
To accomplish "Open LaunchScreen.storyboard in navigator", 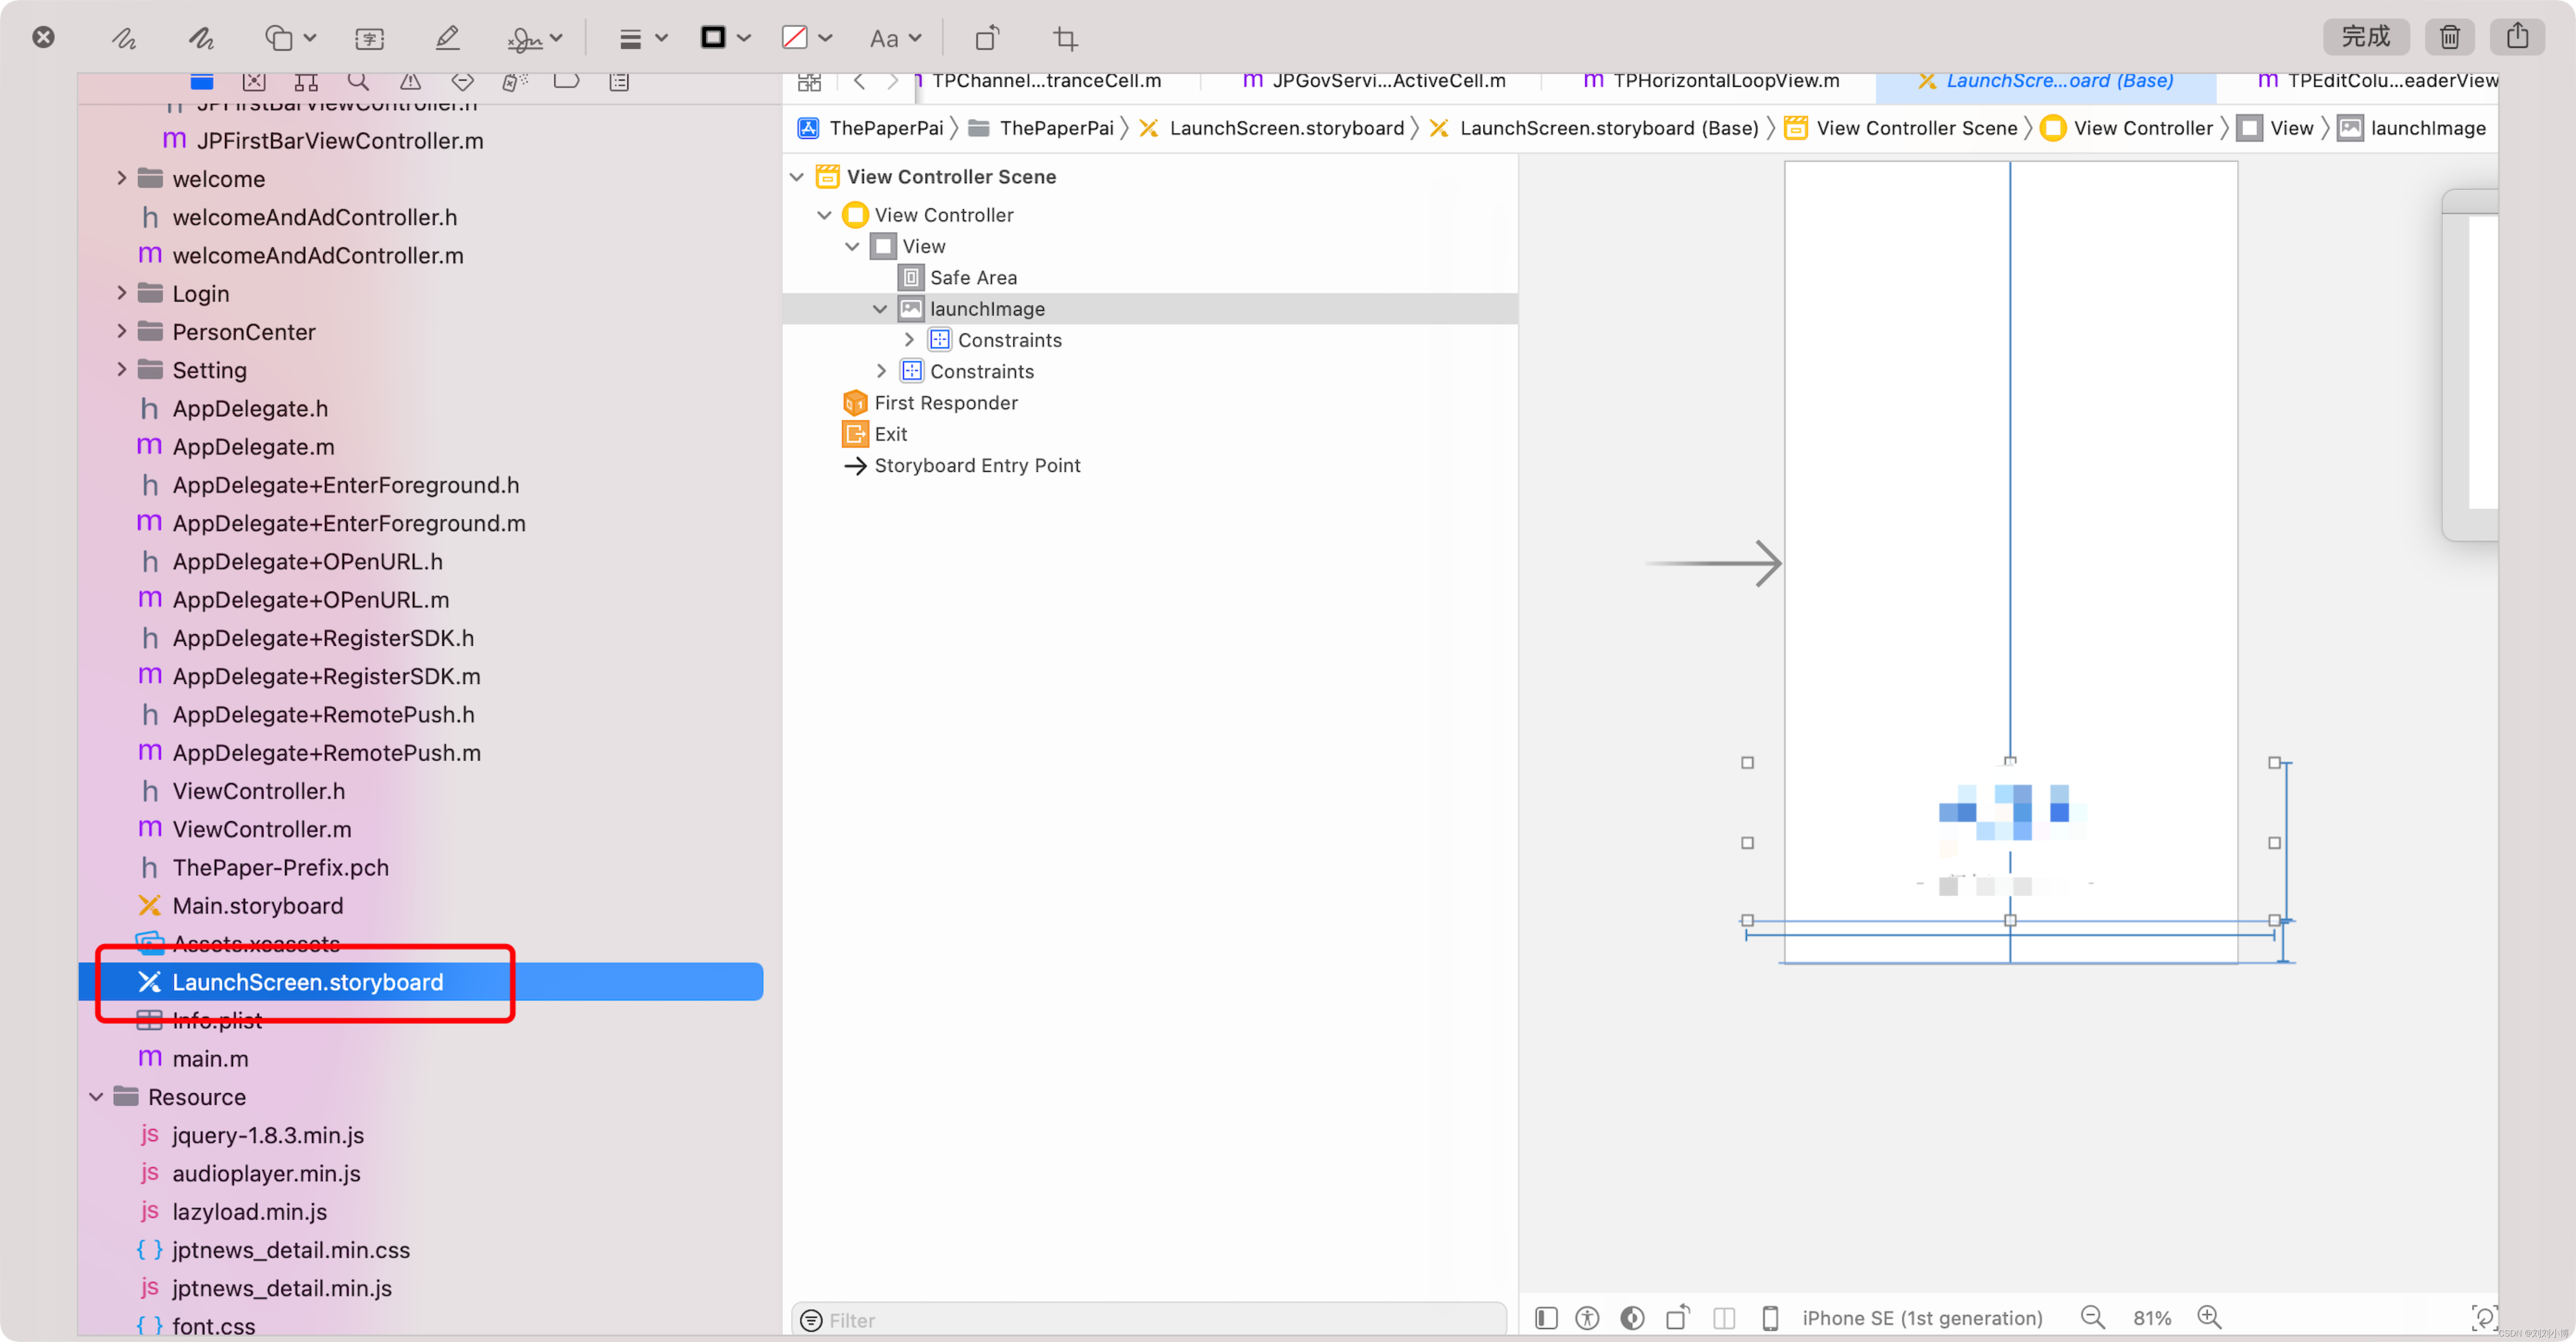I will [421, 982].
